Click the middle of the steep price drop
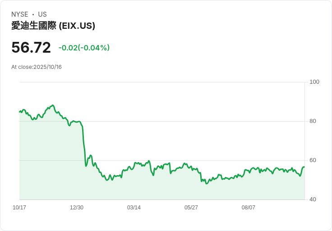 [84, 144]
